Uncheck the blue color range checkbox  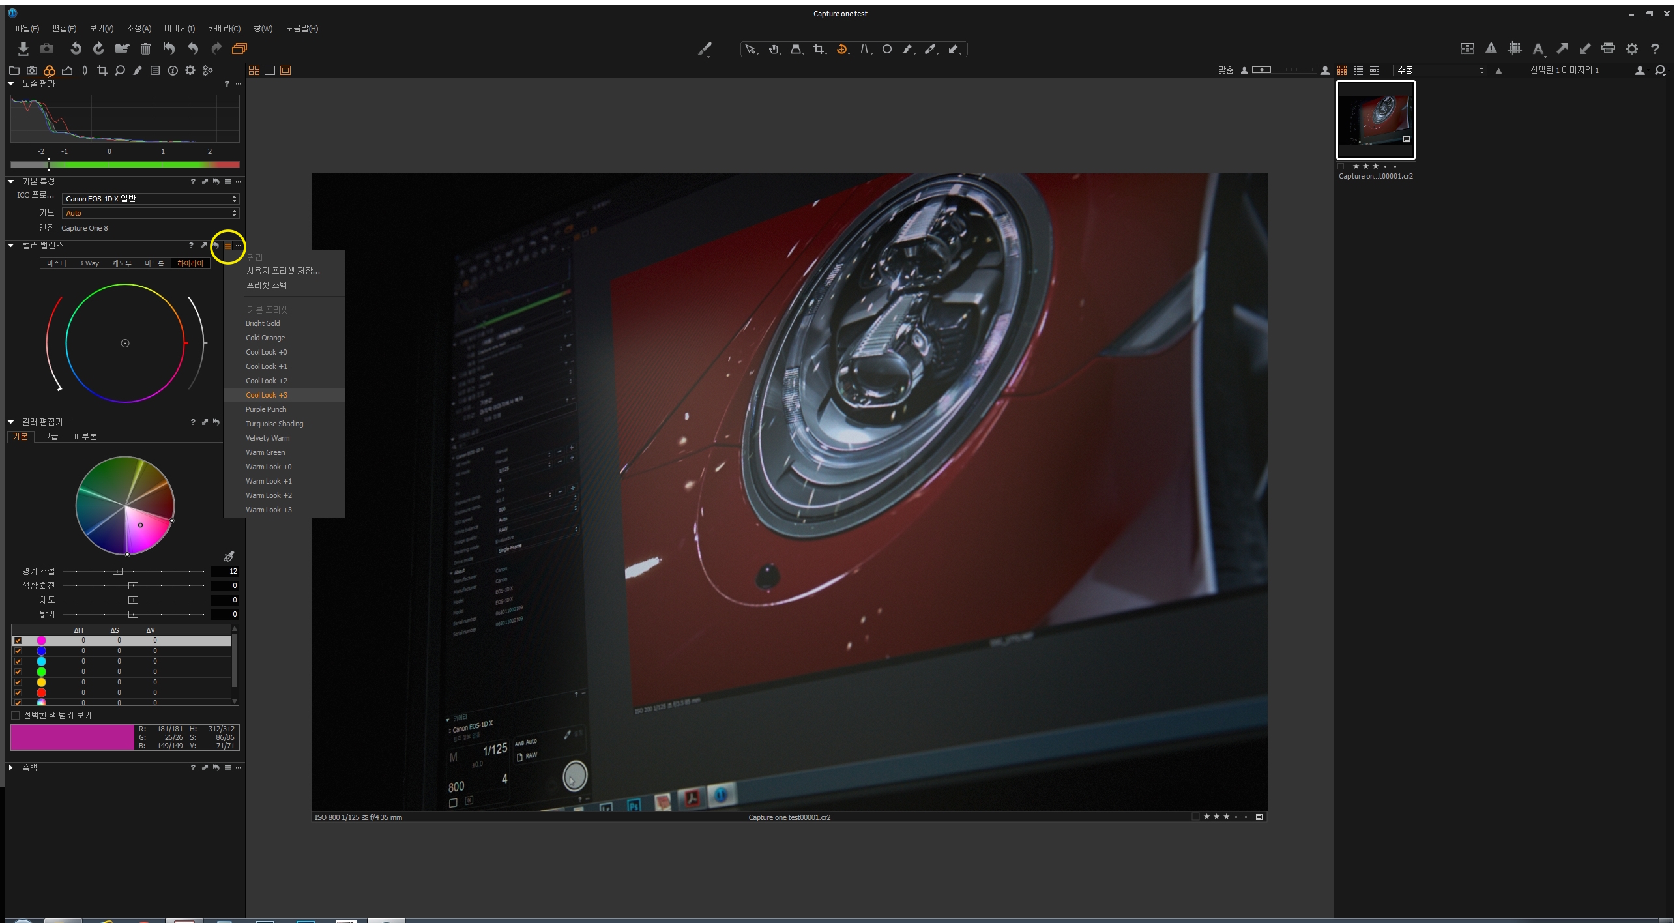coord(18,651)
